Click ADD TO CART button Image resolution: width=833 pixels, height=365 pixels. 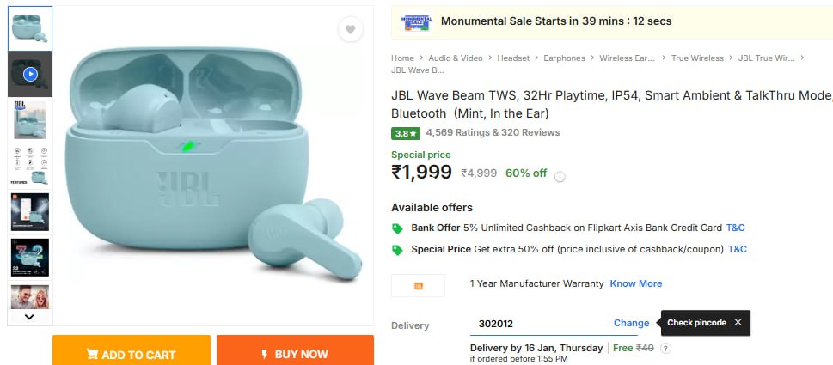pos(131,354)
